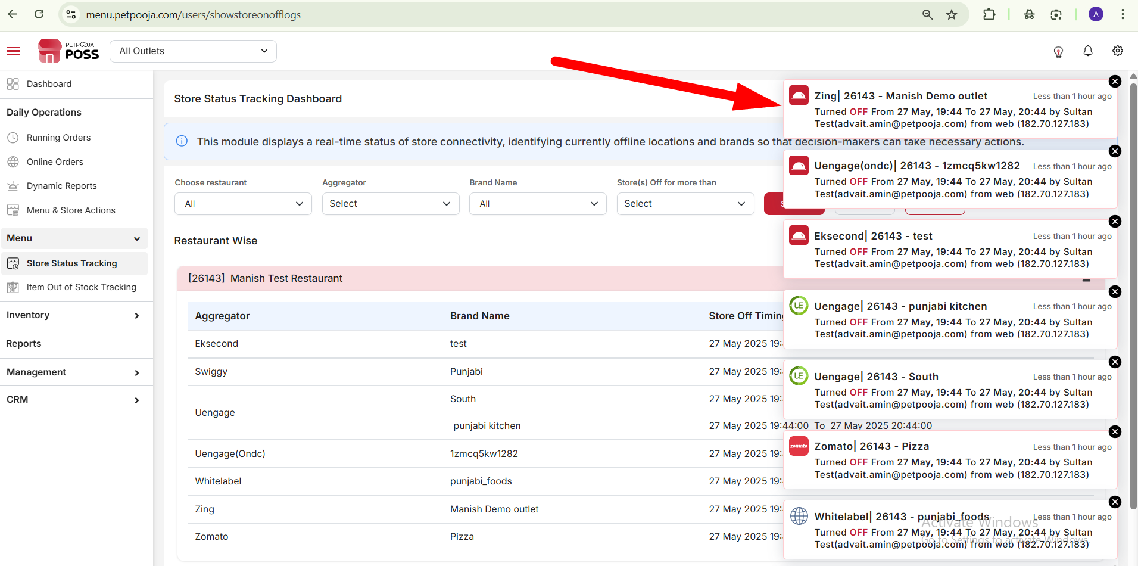Viewport: 1138px width, 566px height.
Task: Open the Aggregator Select dropdown
Action: coord(391,204)
